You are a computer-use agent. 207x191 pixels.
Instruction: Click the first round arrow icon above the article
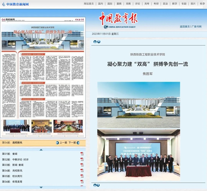pyautogui.click(x=95, y=42)
